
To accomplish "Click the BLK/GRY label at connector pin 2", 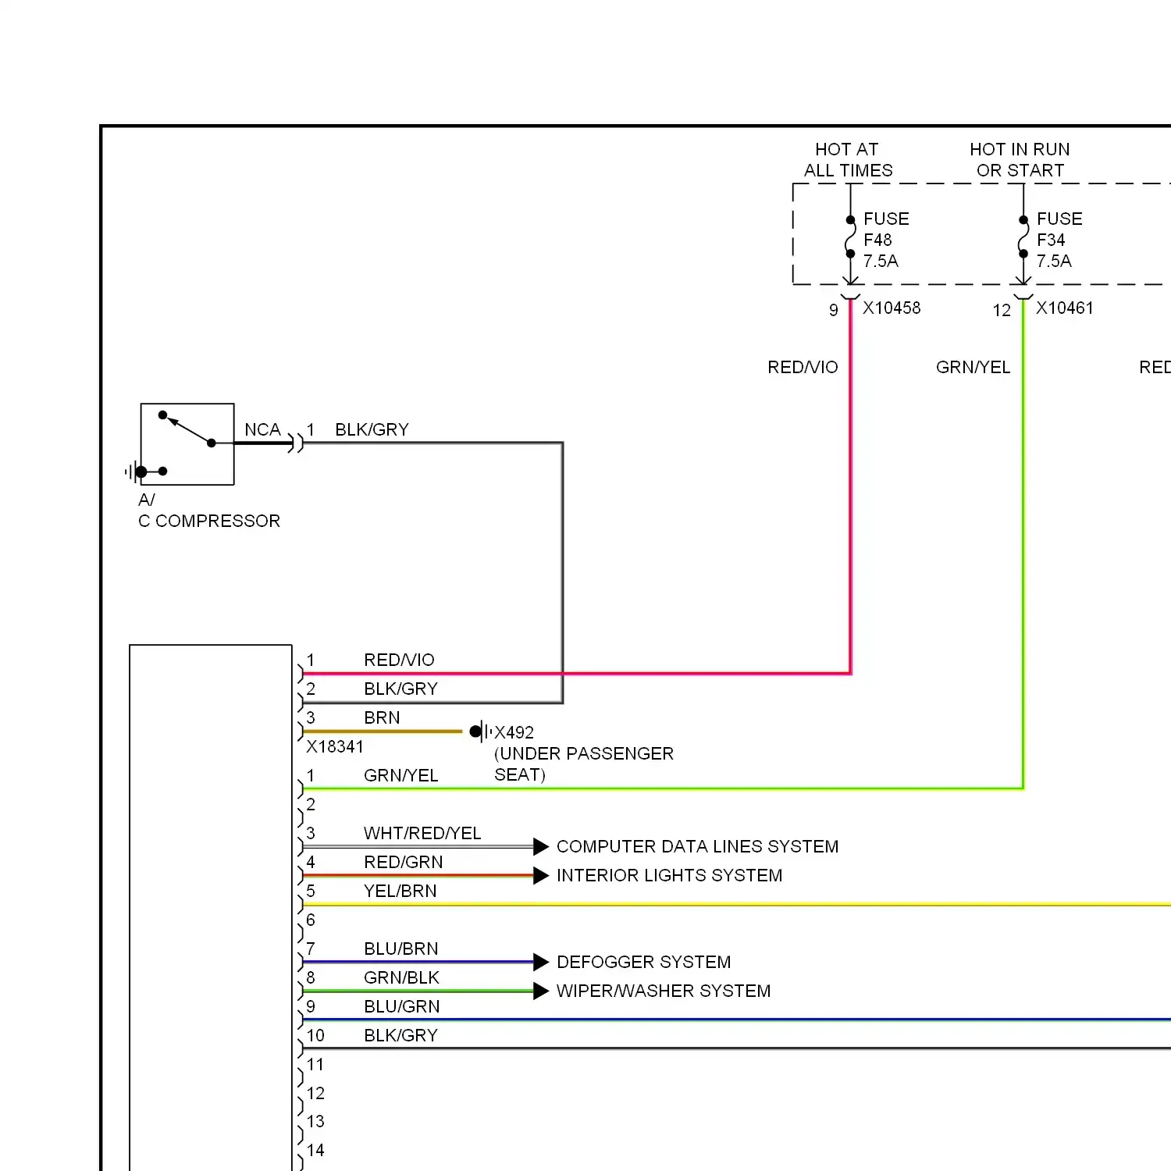I will coord(400,689).
